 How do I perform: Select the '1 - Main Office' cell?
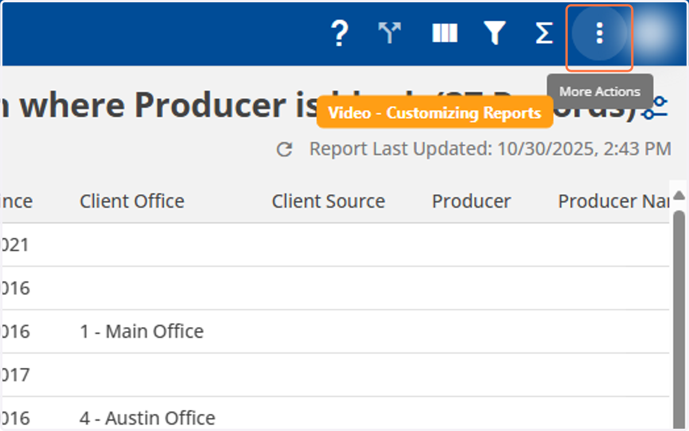click(142, 332)
